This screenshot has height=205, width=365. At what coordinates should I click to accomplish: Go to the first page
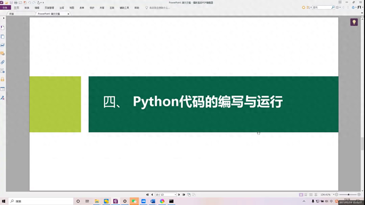[147, 195]
